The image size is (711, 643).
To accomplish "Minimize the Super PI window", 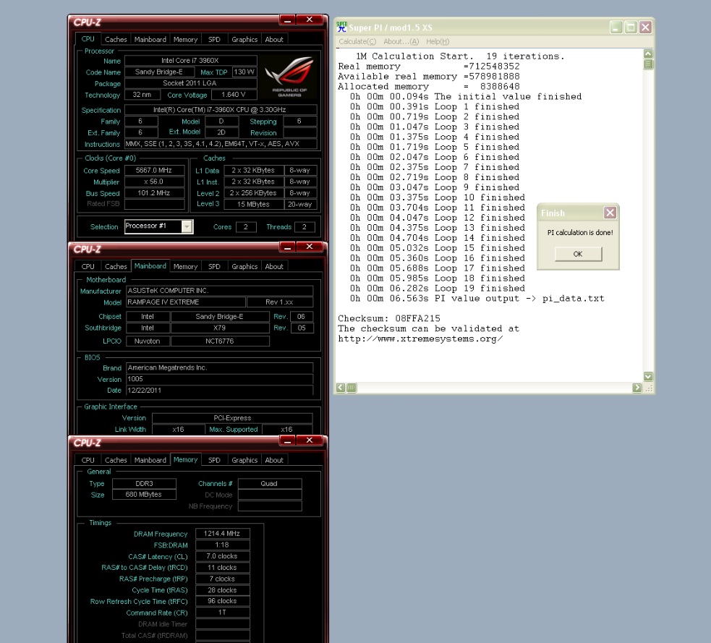I will [616, 27].
